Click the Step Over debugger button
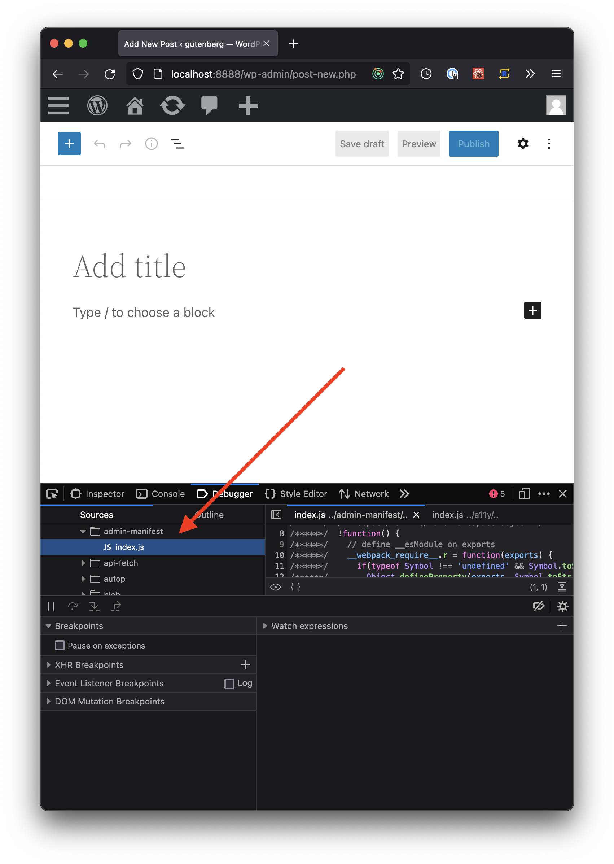614x864 pixels. click(x=73, y=606)
